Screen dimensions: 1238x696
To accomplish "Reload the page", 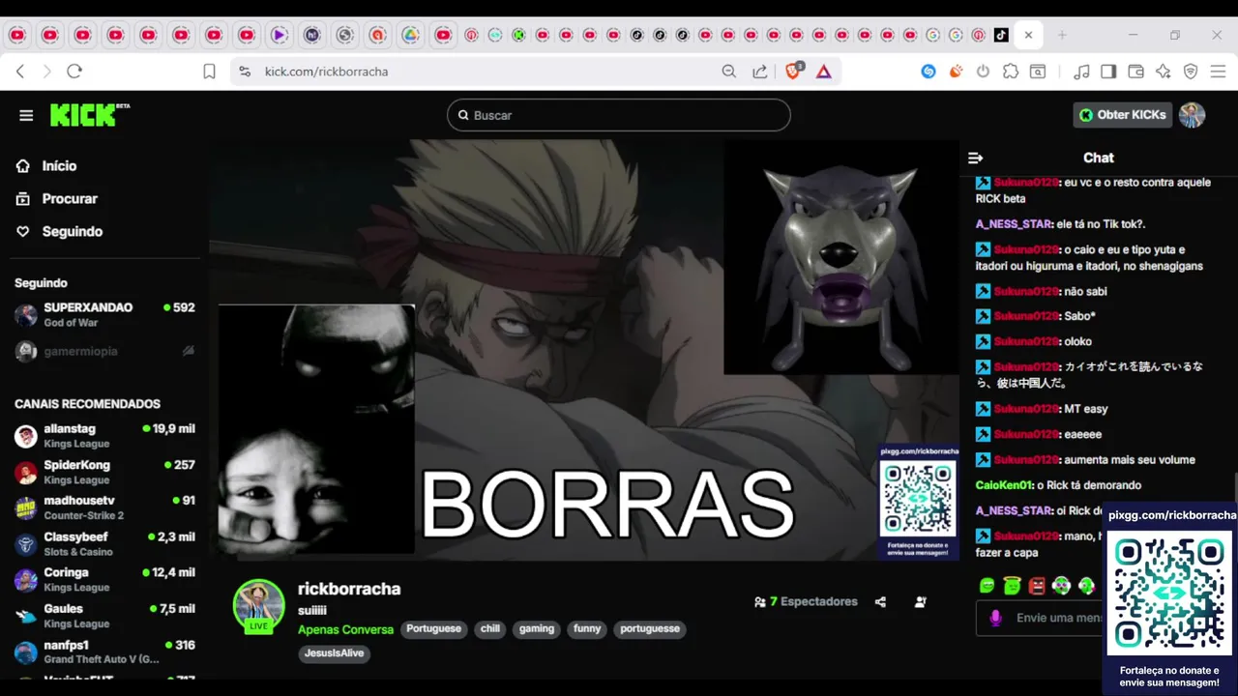I will tap(74, 72).
